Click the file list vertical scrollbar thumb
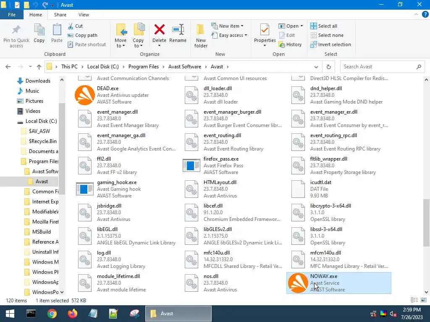Screen dimensions: 430x322 point(426,223)
